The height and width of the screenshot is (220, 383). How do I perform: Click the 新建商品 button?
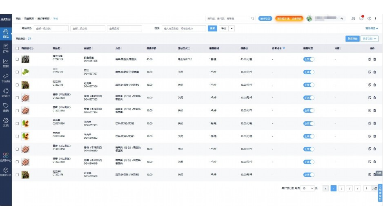coord(352,38)
